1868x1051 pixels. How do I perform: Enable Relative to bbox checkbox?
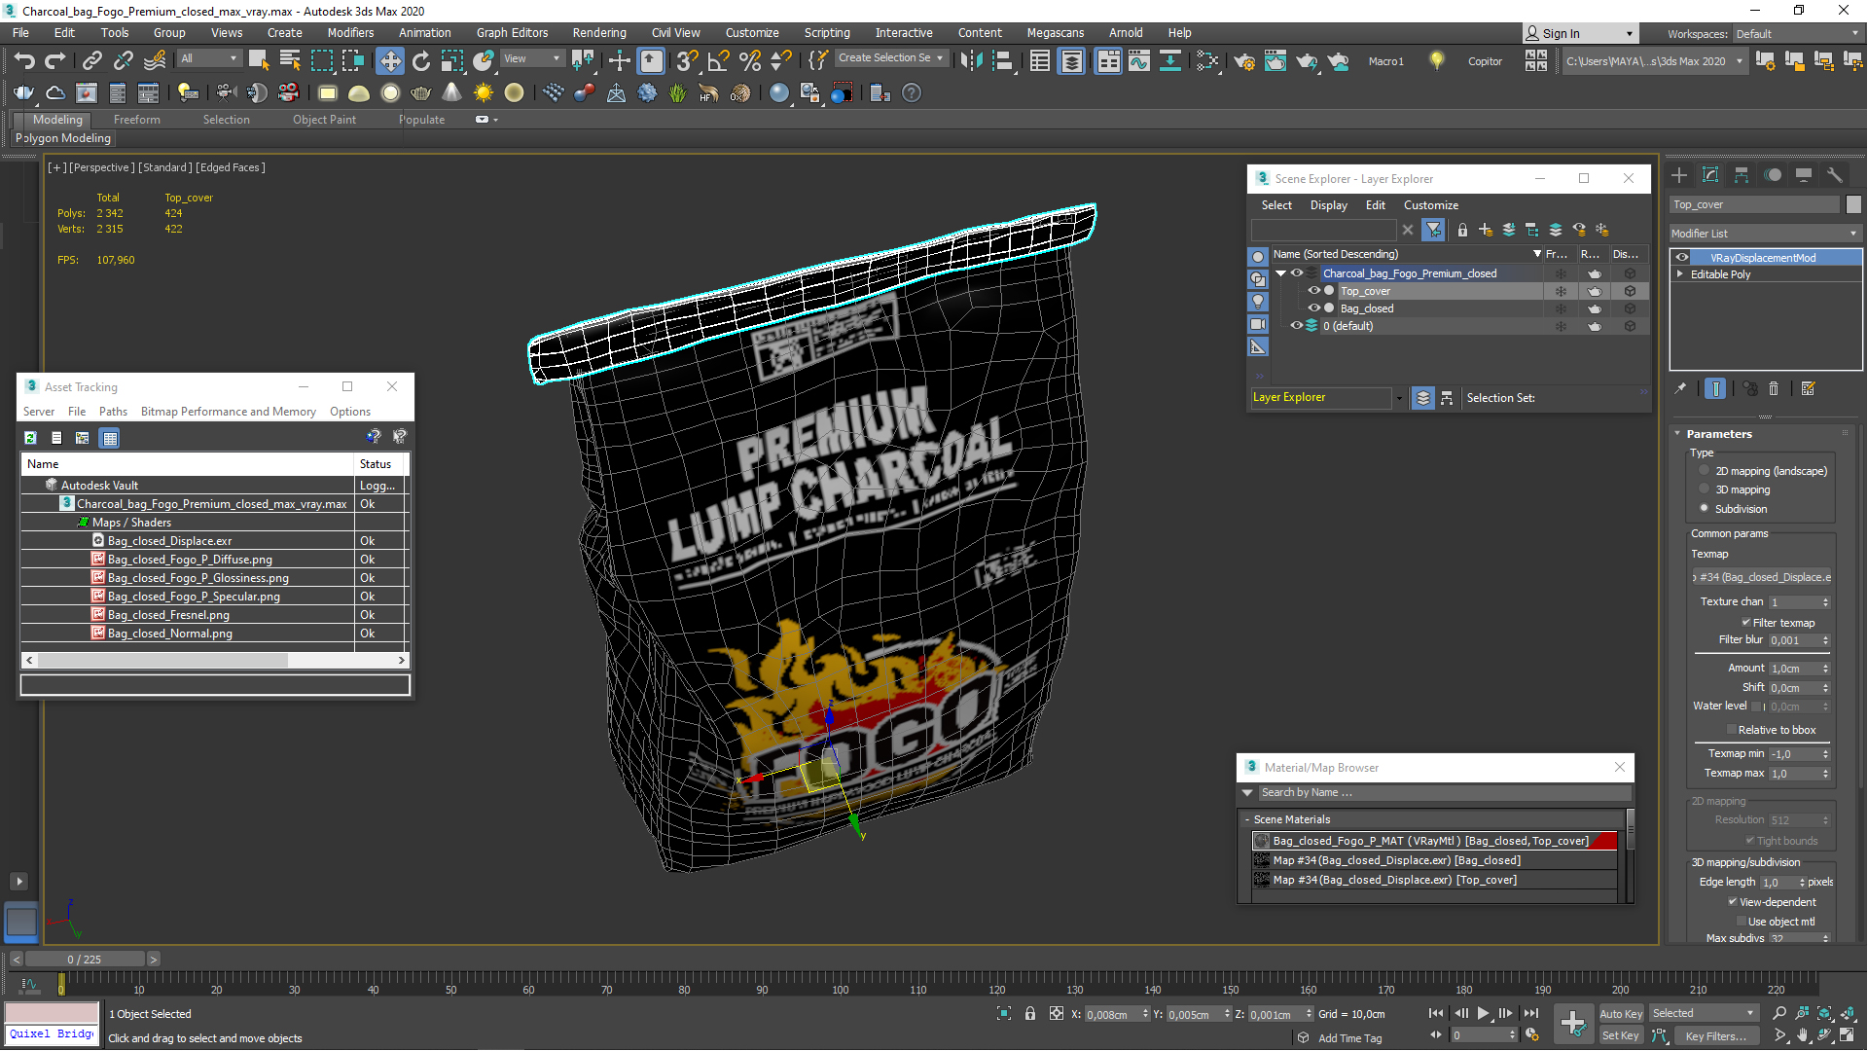(1732, 730)
